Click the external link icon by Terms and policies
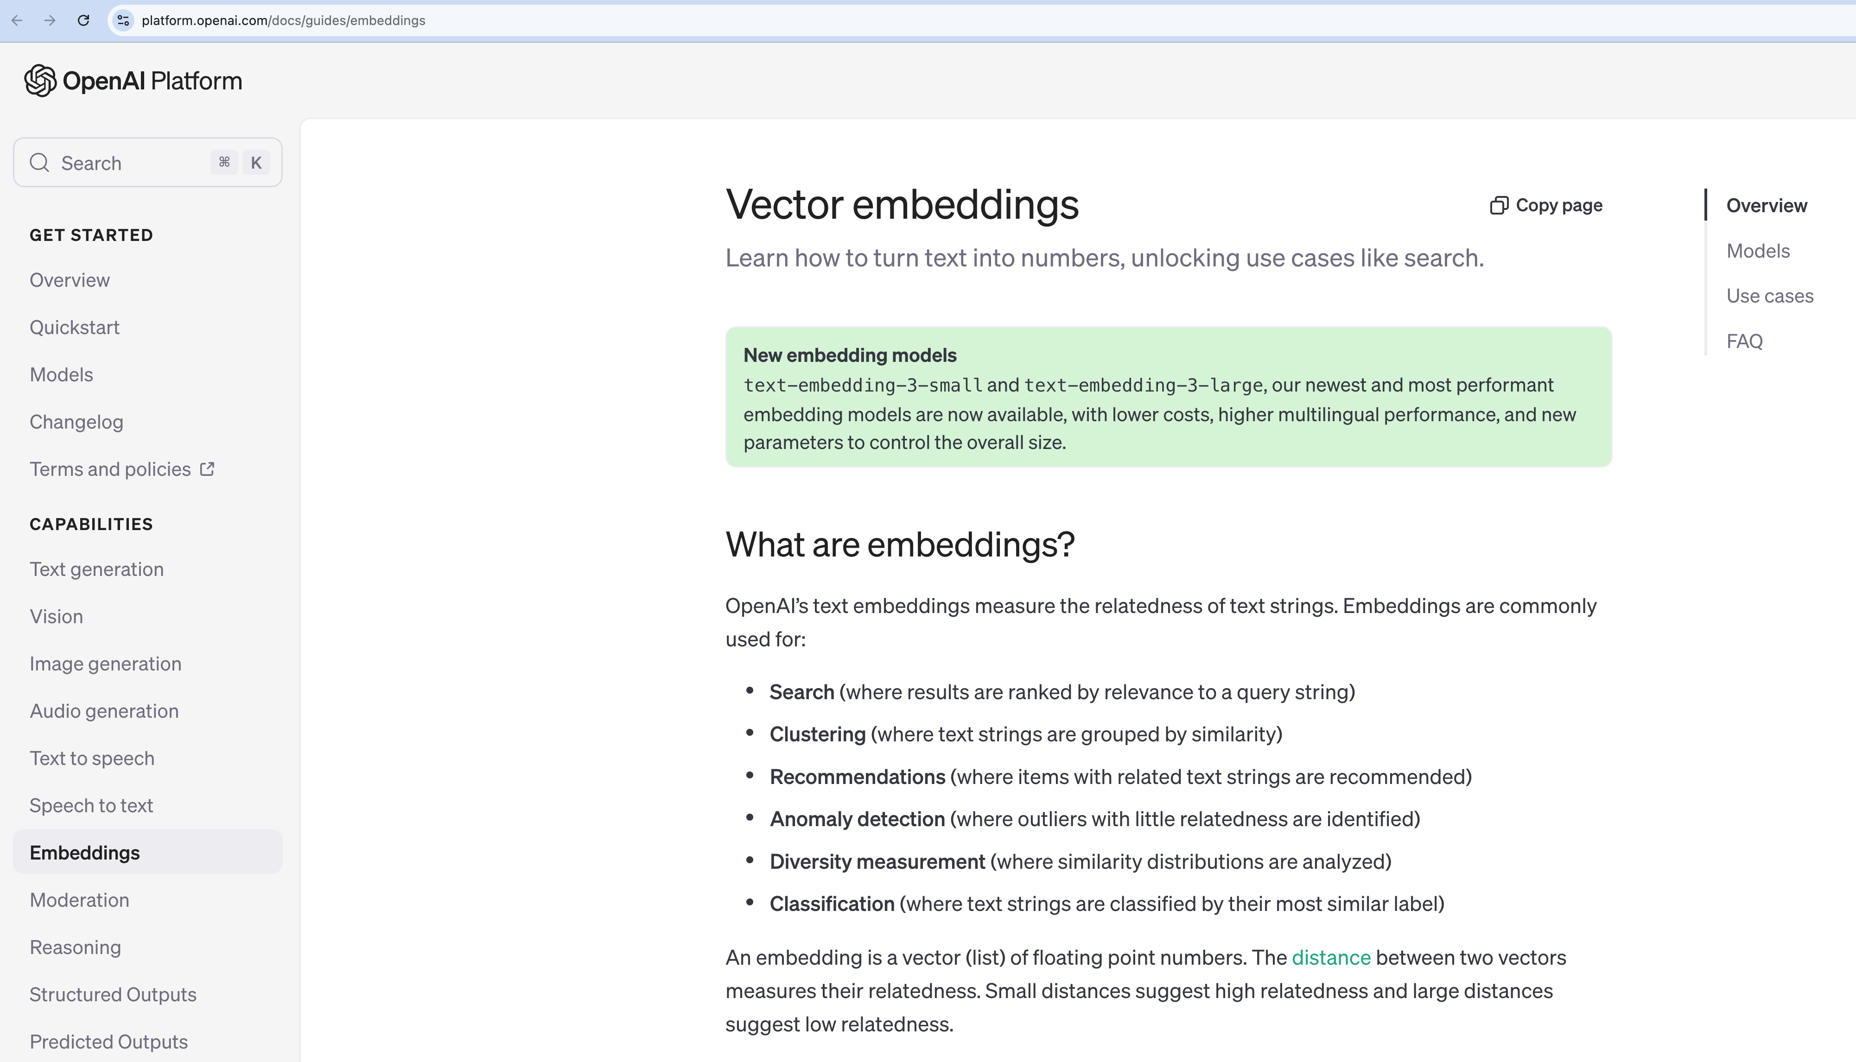The height and width of the screenshot is (1062, 1856). tap(207, 469)
